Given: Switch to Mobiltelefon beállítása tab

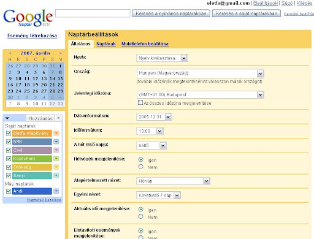Looking at the screenshot, I should click(x=145, y=44).
